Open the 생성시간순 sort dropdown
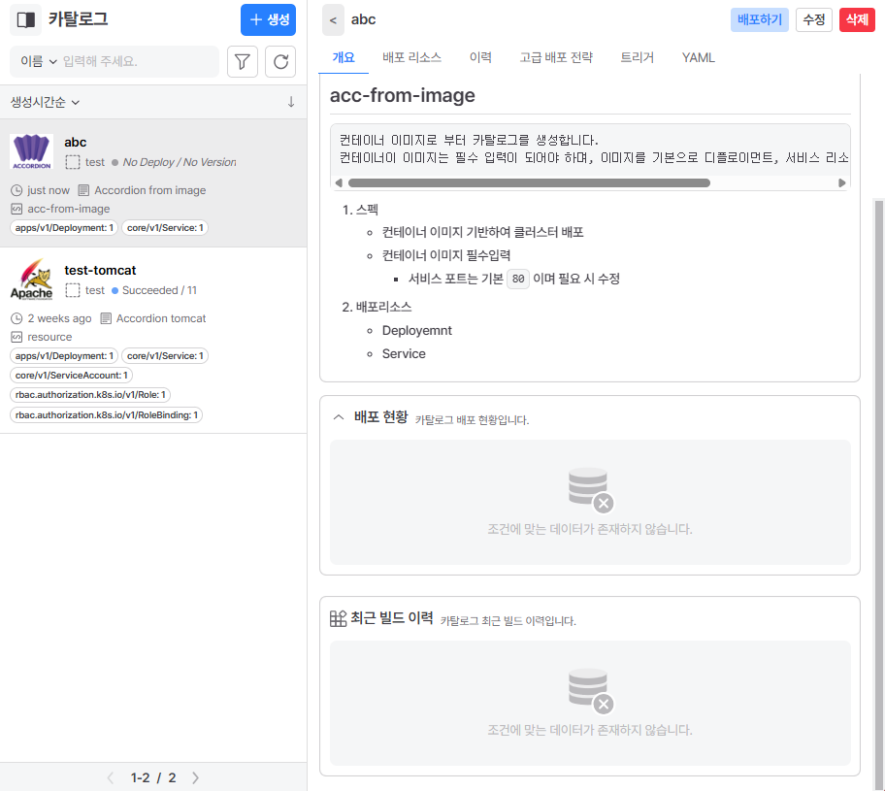This screenshot has height=791, width=885. tap(46, 102)
